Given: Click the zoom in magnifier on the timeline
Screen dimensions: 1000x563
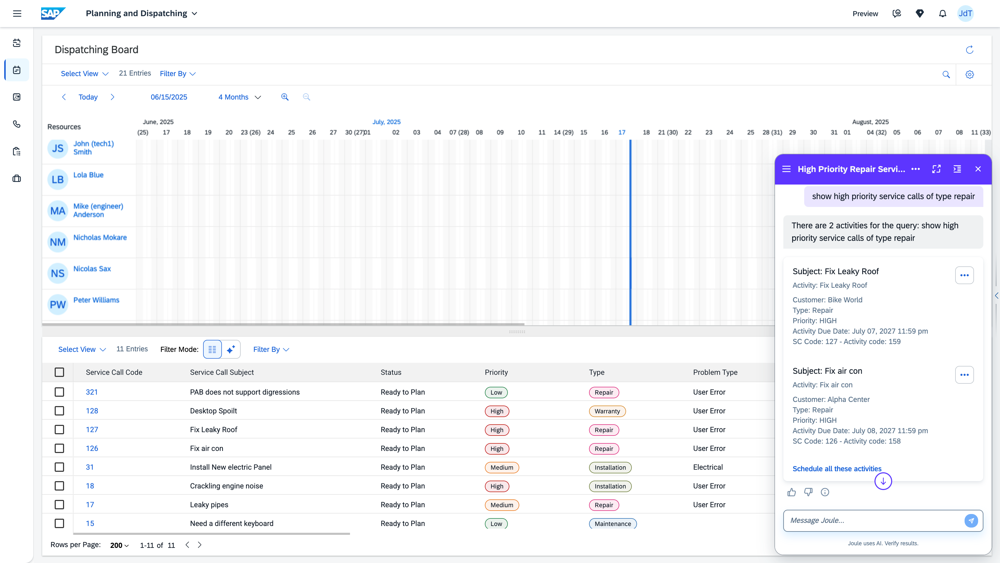Looking at the screenshot, I should [285, 97].
